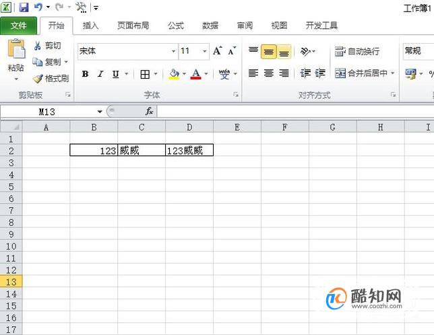The image size is (434, 335).
Task: Open the 字体 group dialog launcher
Action: [236, 95]
